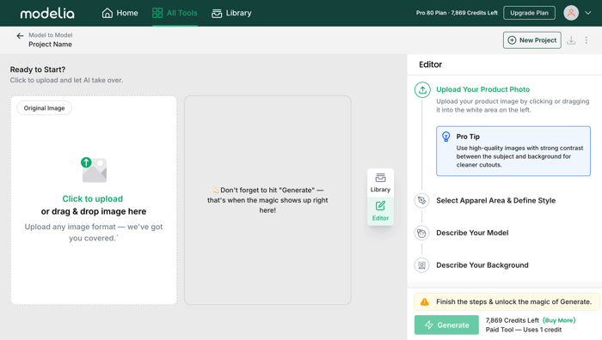The width and height of the screenshot is (602, 340).
Task: Click the Upgrade Plan button
Action: tap(529, 13)
